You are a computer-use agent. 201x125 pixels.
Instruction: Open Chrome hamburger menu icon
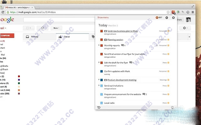point(193,12)
